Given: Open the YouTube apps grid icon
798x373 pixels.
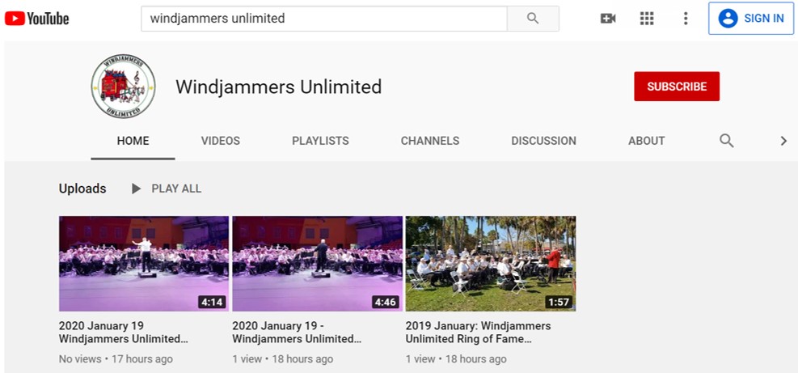Looking at the screenshot, I should 646,19.
